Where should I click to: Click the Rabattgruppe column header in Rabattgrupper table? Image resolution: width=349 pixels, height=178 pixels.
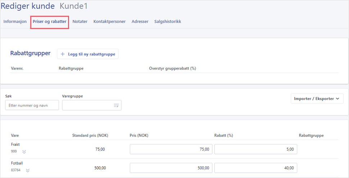71,68
